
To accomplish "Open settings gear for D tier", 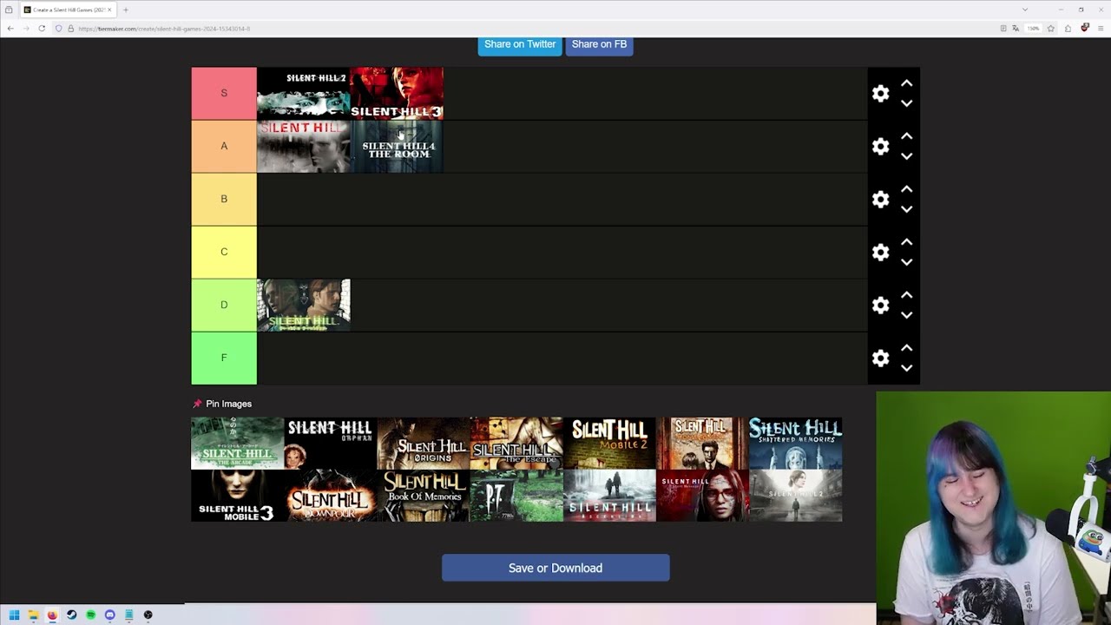I will [x=880, y=306].
